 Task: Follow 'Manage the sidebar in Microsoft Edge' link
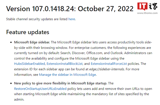pos(67,75)
